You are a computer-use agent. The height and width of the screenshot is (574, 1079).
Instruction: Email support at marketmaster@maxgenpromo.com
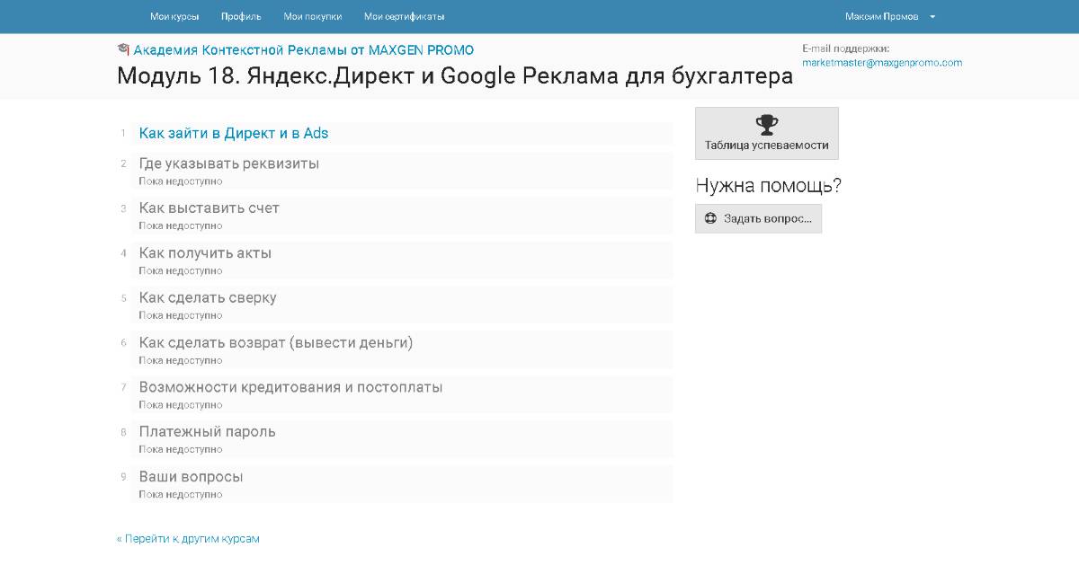(x=881, y=63)
